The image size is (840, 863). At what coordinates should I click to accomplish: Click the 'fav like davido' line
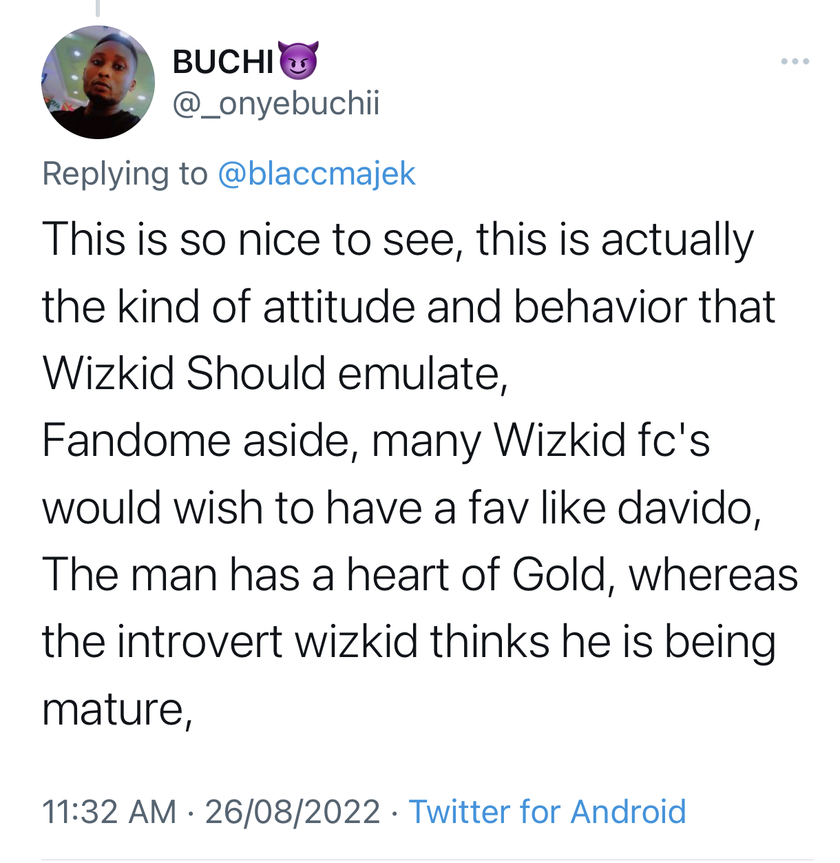pos(402,508)
